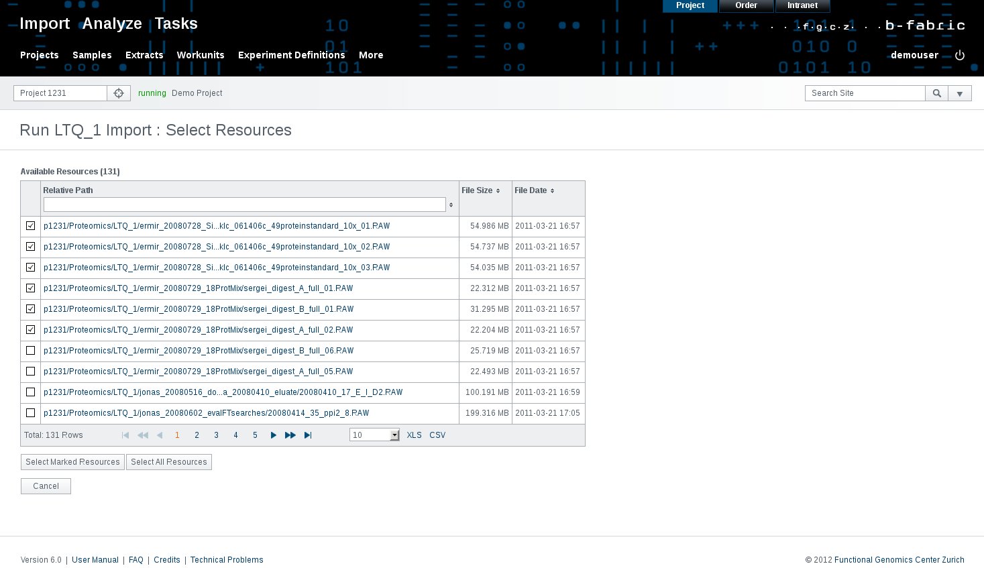Jump to last page icon
The width and height of the screenshot is (984, 568).
[x=308, y=435]
